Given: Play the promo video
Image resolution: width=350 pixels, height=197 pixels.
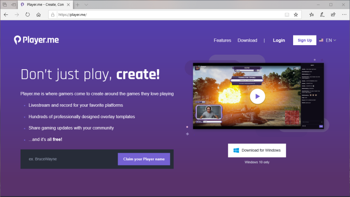Looking at the screenshot, I should [257, 96].
